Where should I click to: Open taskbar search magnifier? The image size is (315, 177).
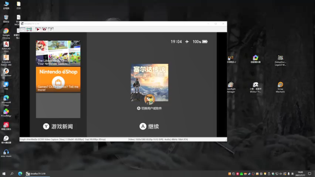click(x=12, y=173)
